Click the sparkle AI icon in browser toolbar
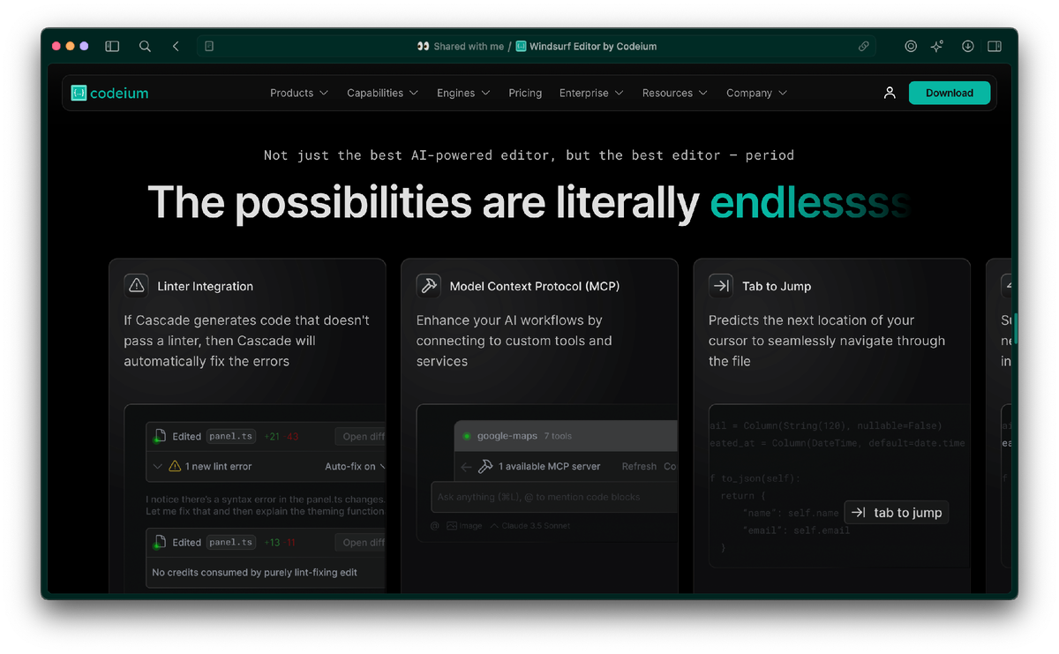The height and width of the screenshot is (654, 1059). point(937,47)
